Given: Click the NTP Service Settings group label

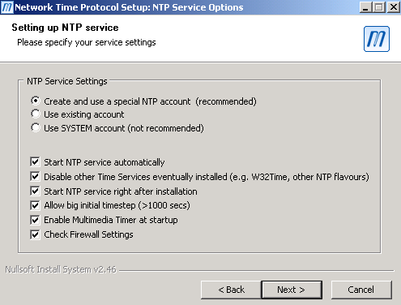Looking at the screenshot, I should click(x=67, y=81).
